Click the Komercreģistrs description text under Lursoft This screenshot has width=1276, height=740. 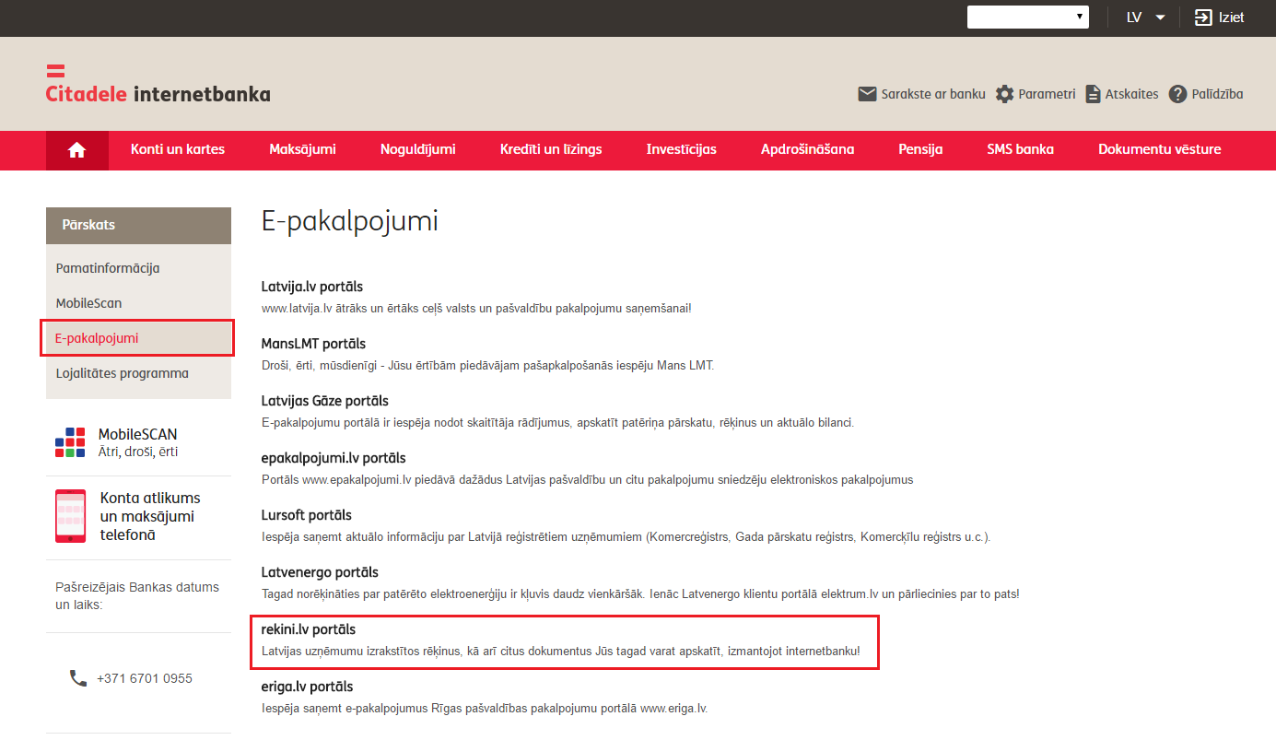626,537
